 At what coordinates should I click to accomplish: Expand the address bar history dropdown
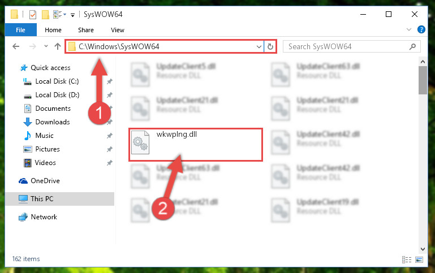click(259, 46)
